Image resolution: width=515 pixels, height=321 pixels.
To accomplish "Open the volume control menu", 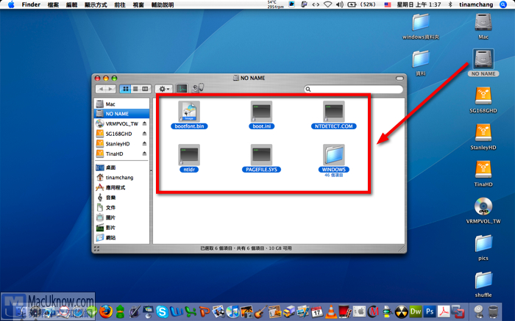I will (x=340, y=4).
